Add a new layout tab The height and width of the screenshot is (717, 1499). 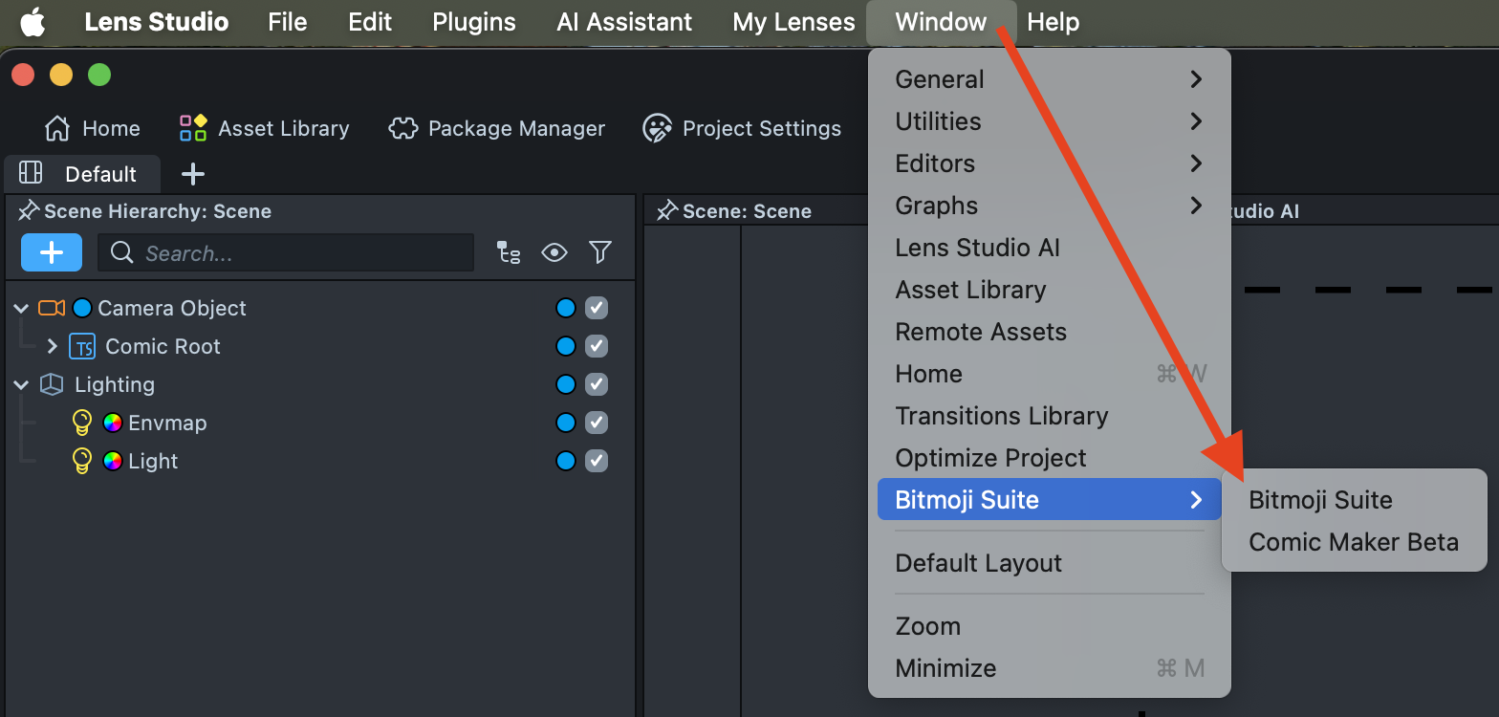click(x=193, y=174)
